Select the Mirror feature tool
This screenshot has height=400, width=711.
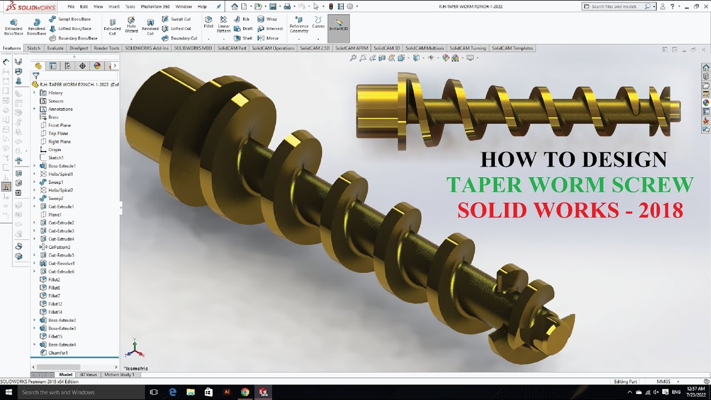tap(268, 38)
